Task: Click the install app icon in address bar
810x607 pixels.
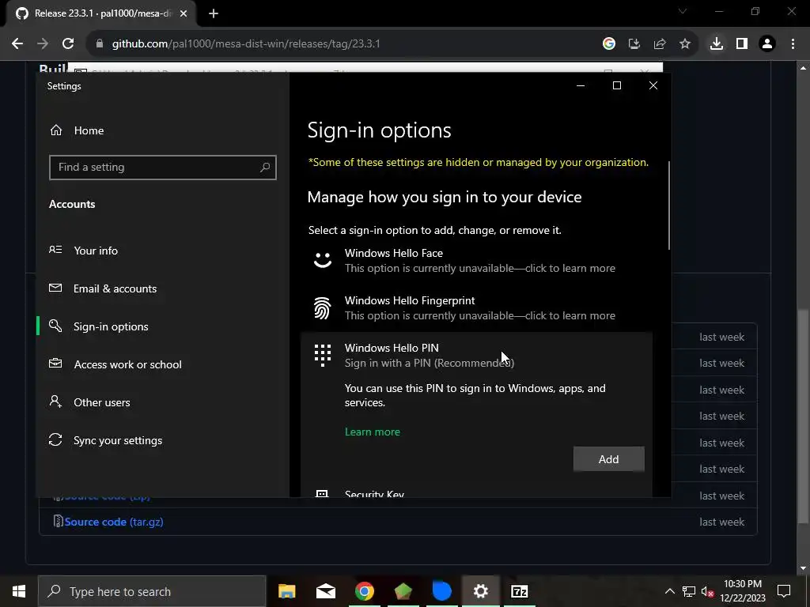Action: tap(634, 44)
